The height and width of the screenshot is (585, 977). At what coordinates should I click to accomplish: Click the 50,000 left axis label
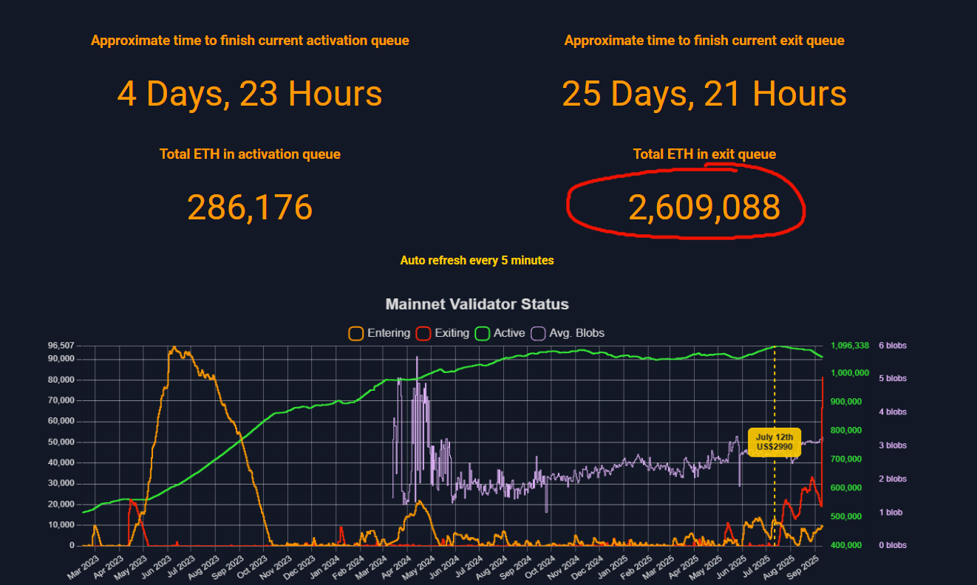pos(61,442)
